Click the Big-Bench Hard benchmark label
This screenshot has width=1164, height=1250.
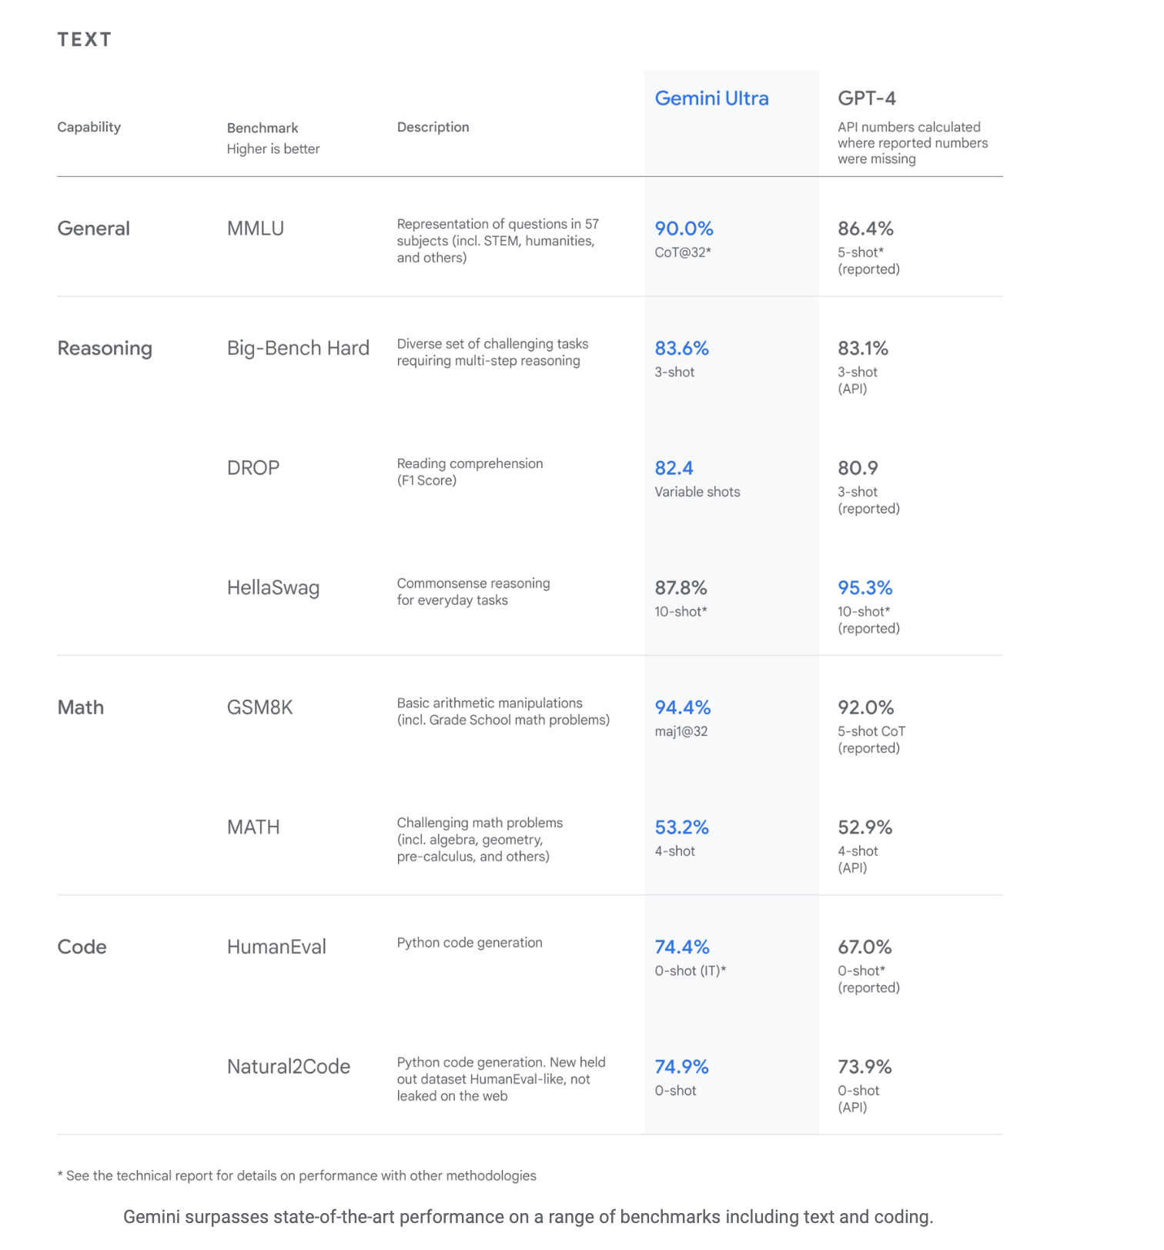[x=298, y=348]
